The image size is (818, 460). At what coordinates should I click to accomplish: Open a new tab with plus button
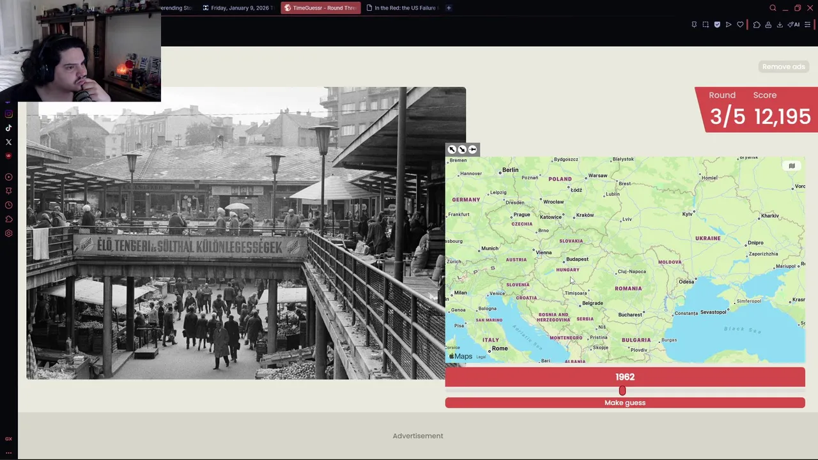[449, 8]
